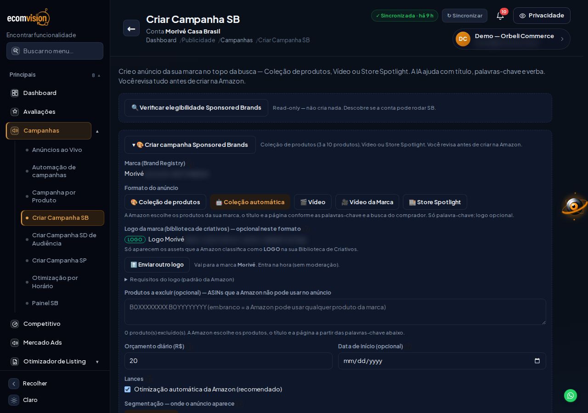Toggle Privacidade mode
Viewport: 588px width, 413px height.
542,16
